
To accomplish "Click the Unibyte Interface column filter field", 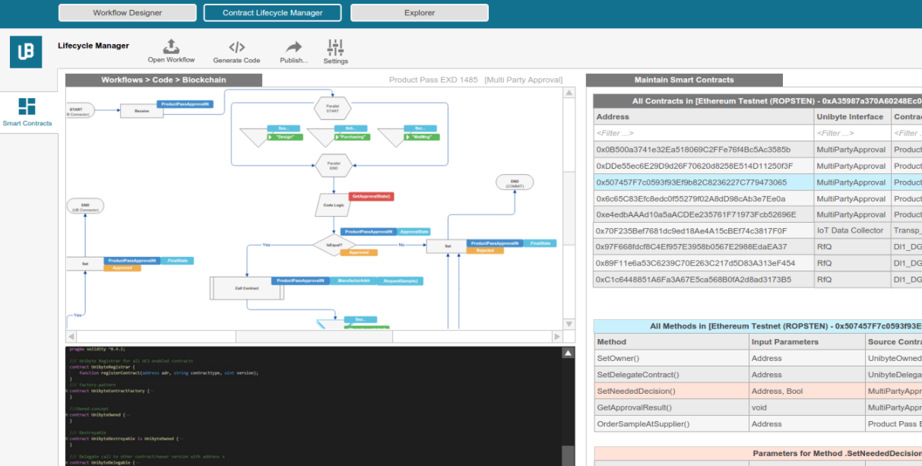I will [851, 133].
